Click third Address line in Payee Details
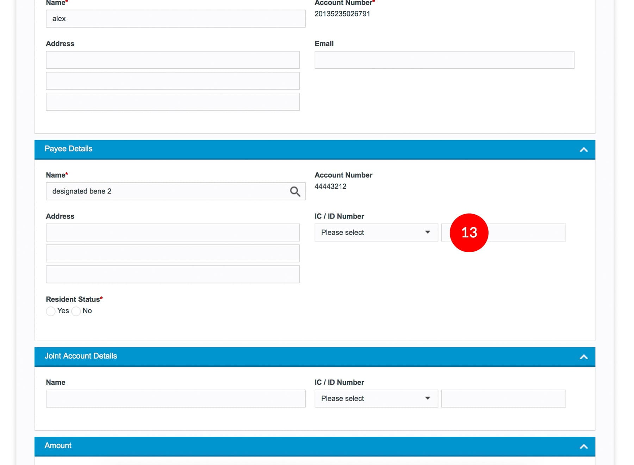The height and width of the screenshot is (465, 634). [x=173, y=274]
